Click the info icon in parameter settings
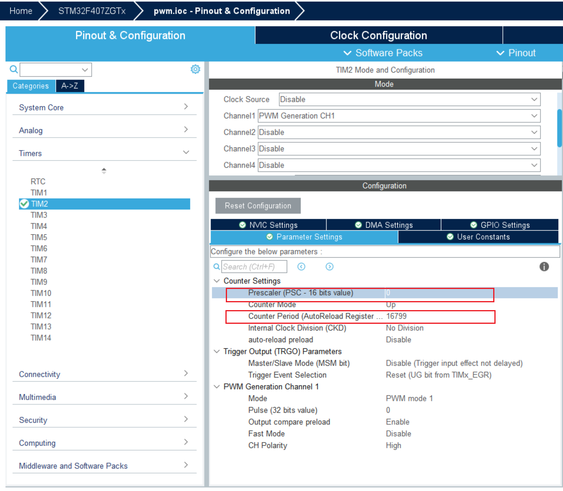The height and width of the screenshot is (491, 563). (544, 267)
